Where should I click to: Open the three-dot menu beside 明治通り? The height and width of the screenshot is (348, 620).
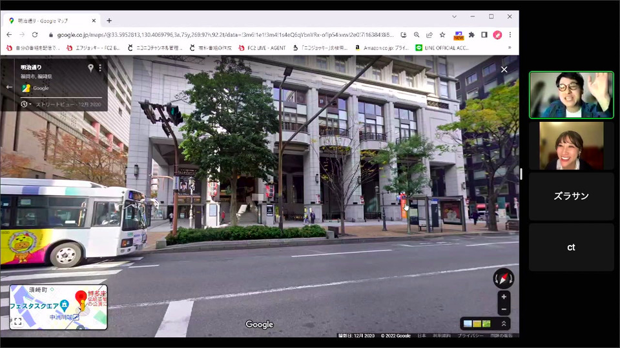click(x=100, y=68)
